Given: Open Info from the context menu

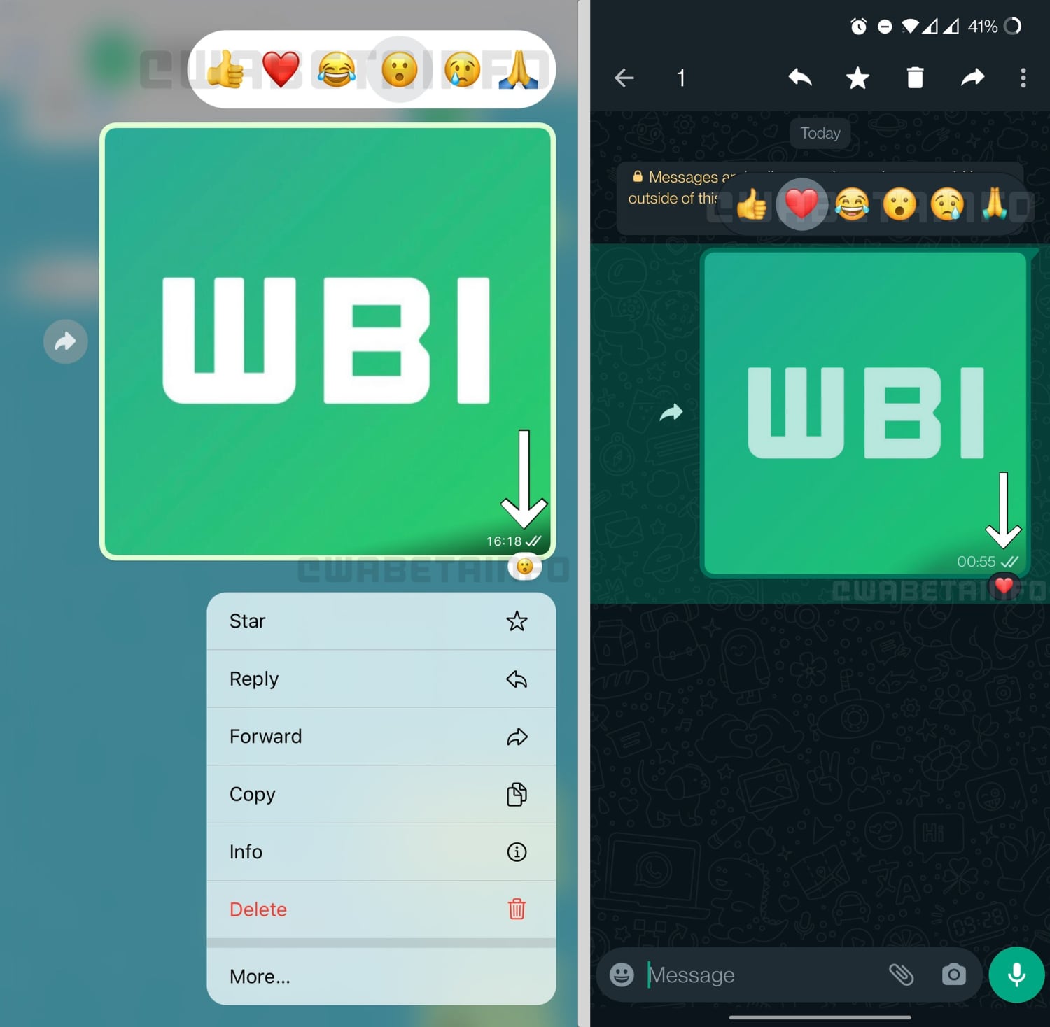Looking at the screenshot, I should coord(381,851).
